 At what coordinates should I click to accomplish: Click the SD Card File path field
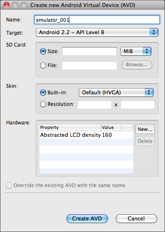point(89,65)
